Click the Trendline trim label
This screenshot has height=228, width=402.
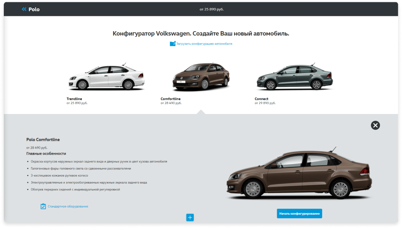[74, 99]
